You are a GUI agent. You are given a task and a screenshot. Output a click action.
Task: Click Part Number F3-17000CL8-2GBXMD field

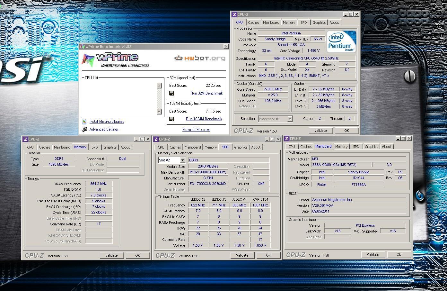[208, 184]
